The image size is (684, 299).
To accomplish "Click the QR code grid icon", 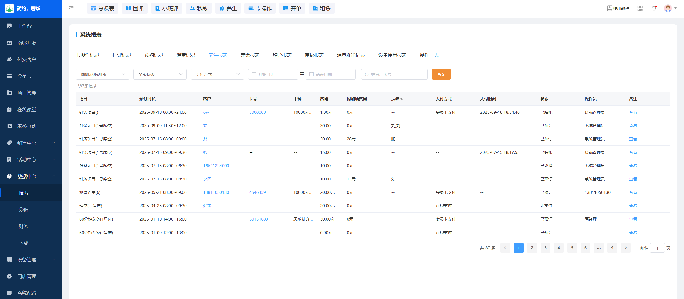I will click(640, 9).
